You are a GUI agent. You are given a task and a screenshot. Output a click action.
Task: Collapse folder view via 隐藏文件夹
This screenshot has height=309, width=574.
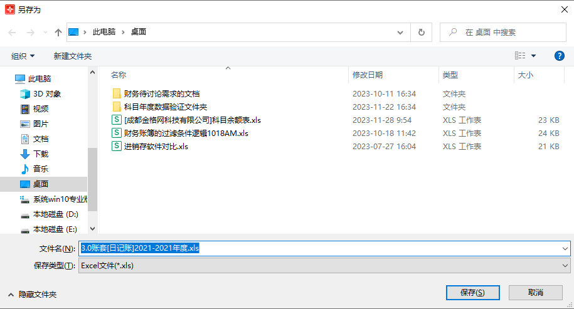tap(32, 294)
